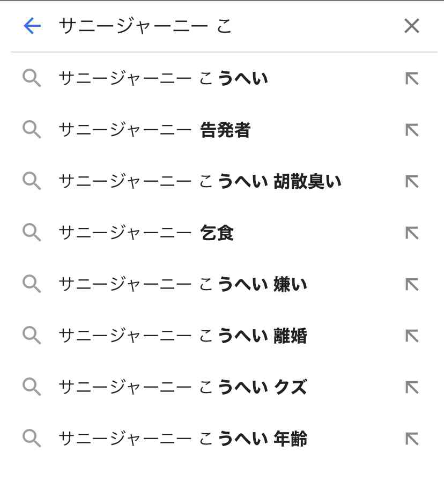This screenshot has height=504, width=444.
Task: Fill search with こうへい via its arrow icon
Action: click(412, 79)
